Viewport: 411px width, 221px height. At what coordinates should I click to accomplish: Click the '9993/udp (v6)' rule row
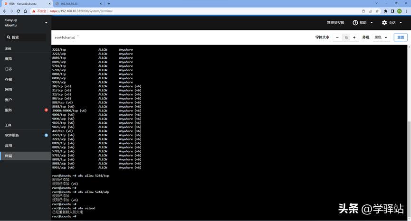97,167
